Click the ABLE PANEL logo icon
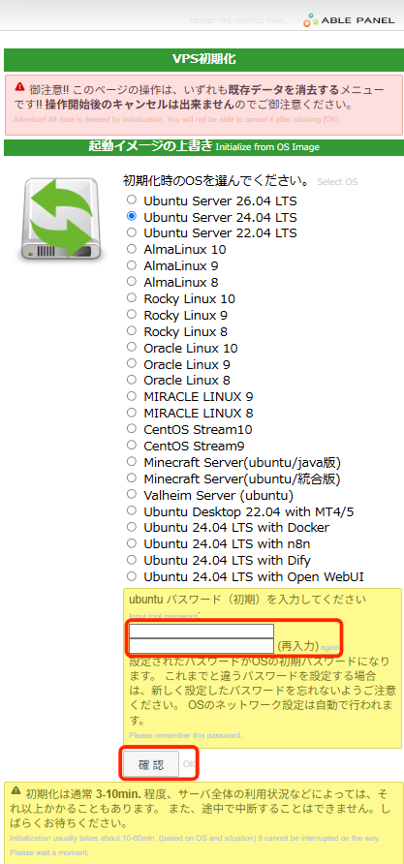 tap(311, 20)
